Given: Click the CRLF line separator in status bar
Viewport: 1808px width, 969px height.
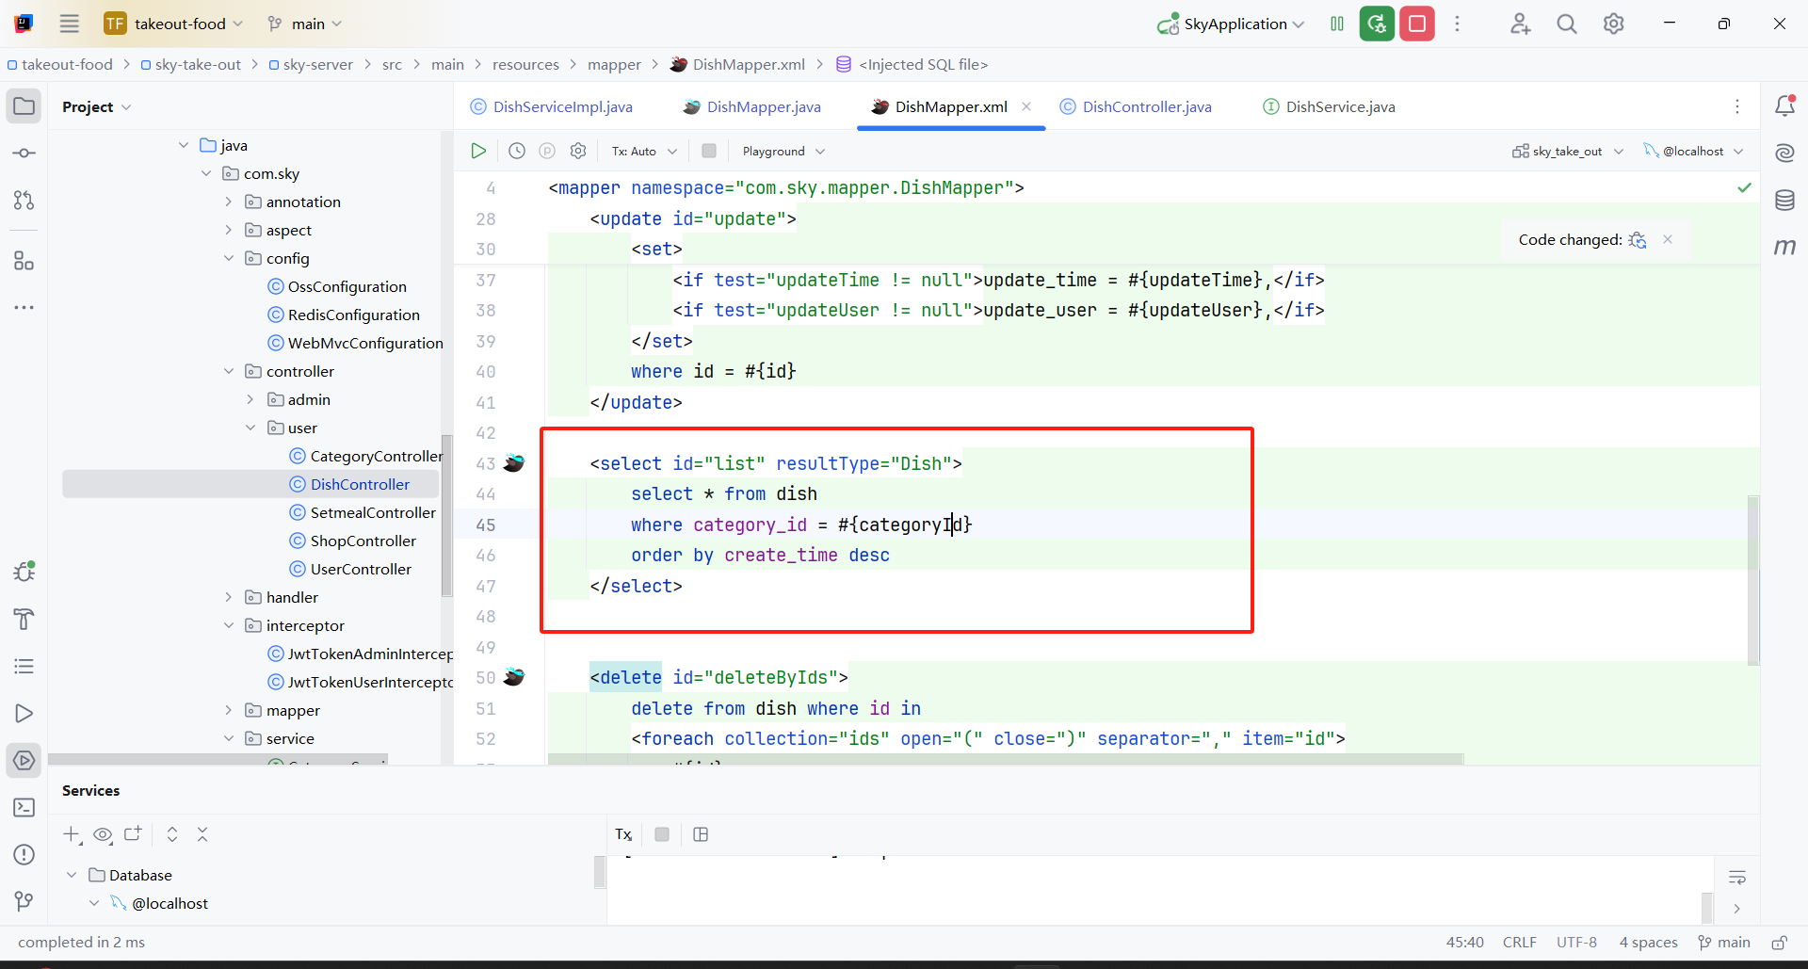Looking at the screenshot, I should click(x=1520, y=943).
